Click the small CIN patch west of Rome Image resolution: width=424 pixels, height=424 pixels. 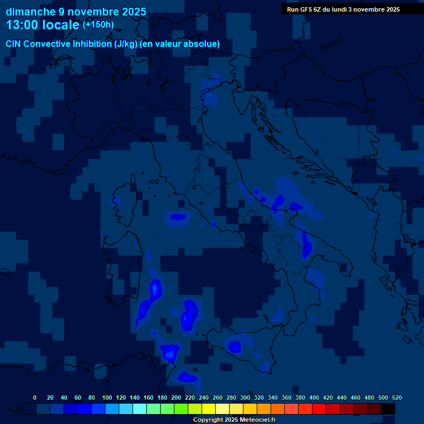click(178, 217)
